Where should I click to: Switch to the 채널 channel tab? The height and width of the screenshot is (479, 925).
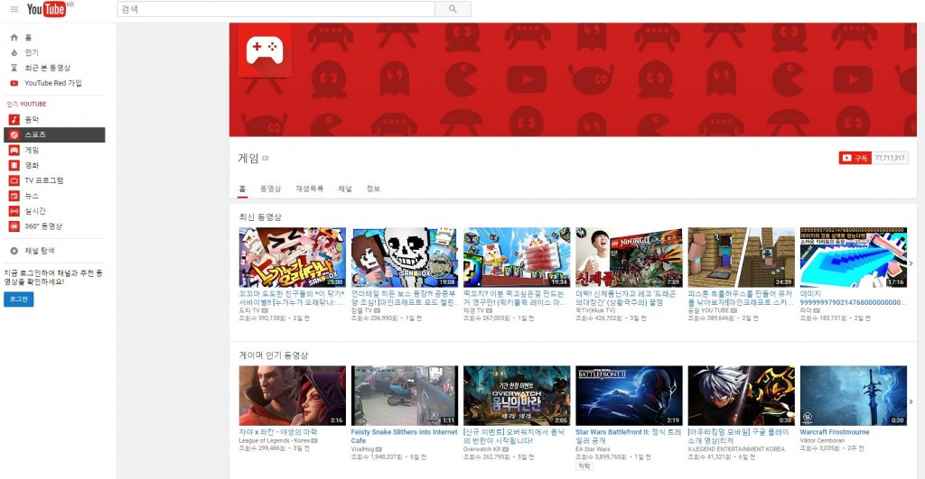click(344, 189)
